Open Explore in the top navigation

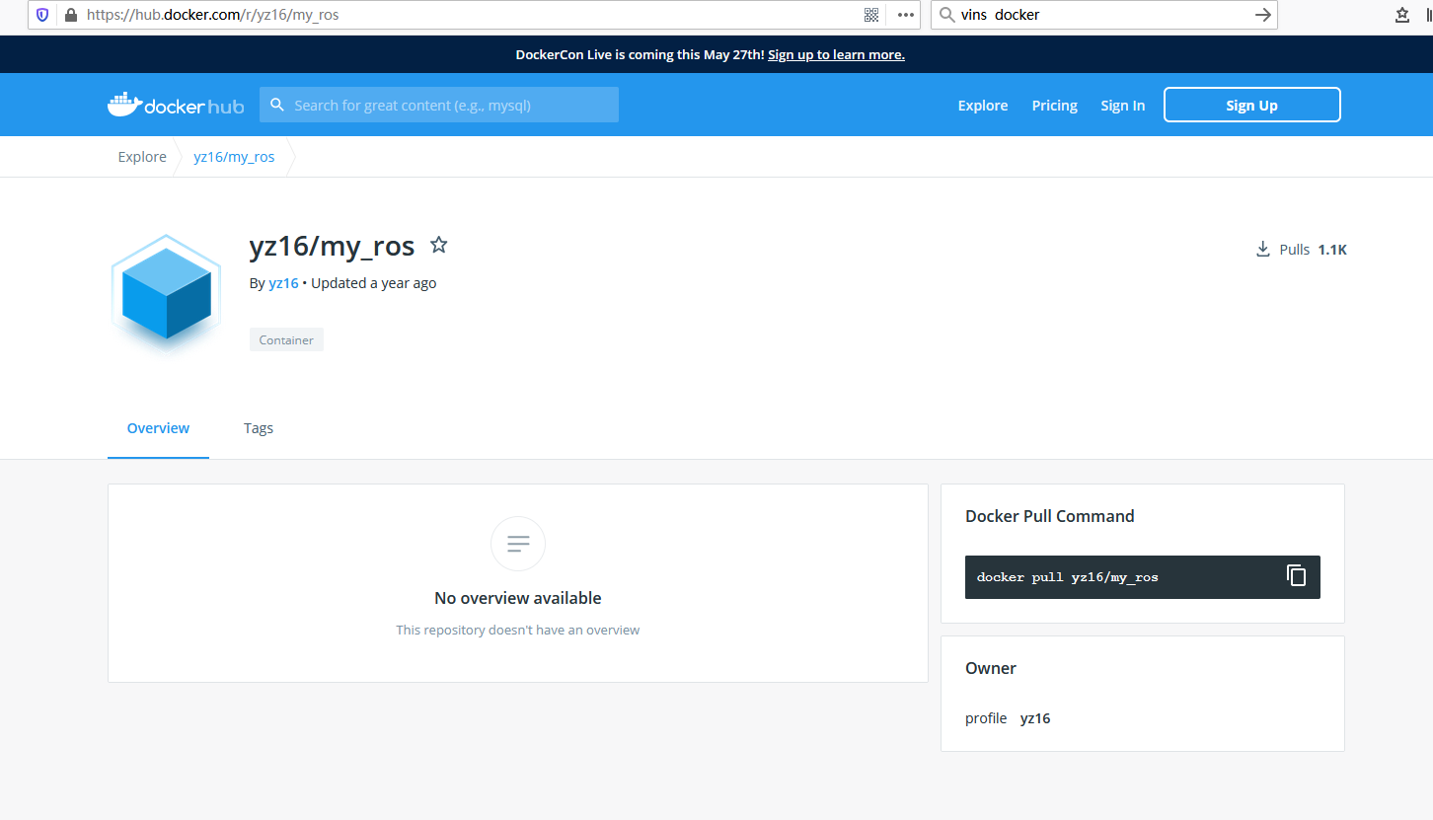point(982,105)
